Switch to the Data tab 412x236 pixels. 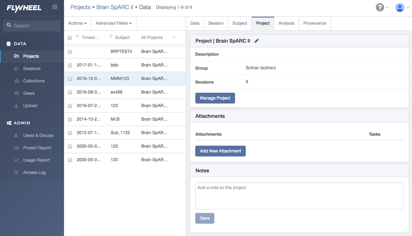[195, 23]
